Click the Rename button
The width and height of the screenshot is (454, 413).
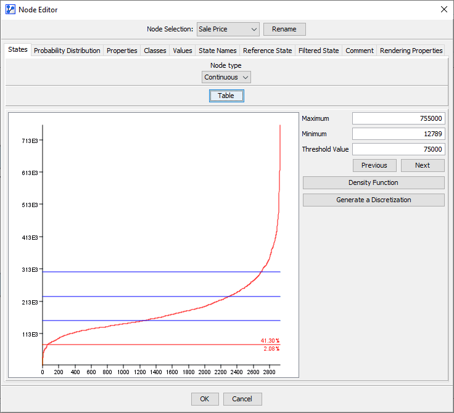tap(284, 29)
